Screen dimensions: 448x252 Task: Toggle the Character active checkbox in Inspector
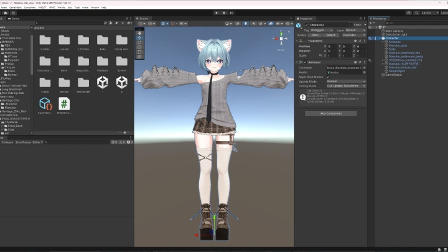[x=307, y=25]
